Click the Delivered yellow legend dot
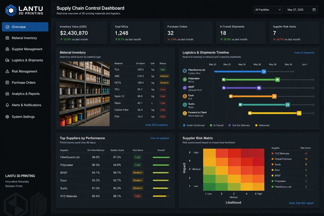 pos(256,125)
